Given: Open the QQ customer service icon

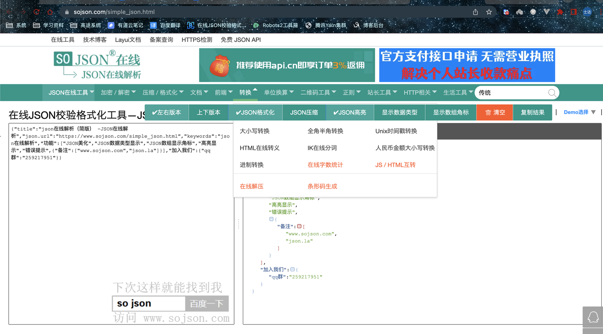Looking at the screenshot, I should pos(593,318).
